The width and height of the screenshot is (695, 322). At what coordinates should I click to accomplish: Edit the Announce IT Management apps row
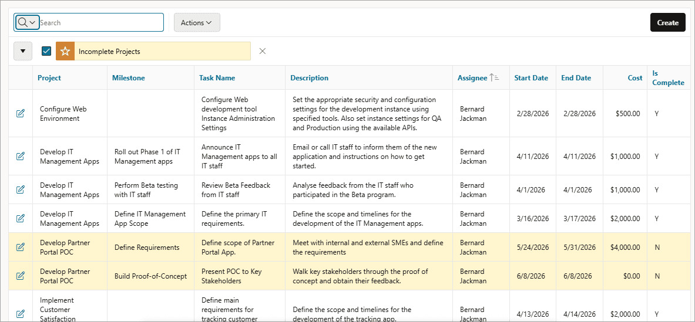click(x=21, y=156)
